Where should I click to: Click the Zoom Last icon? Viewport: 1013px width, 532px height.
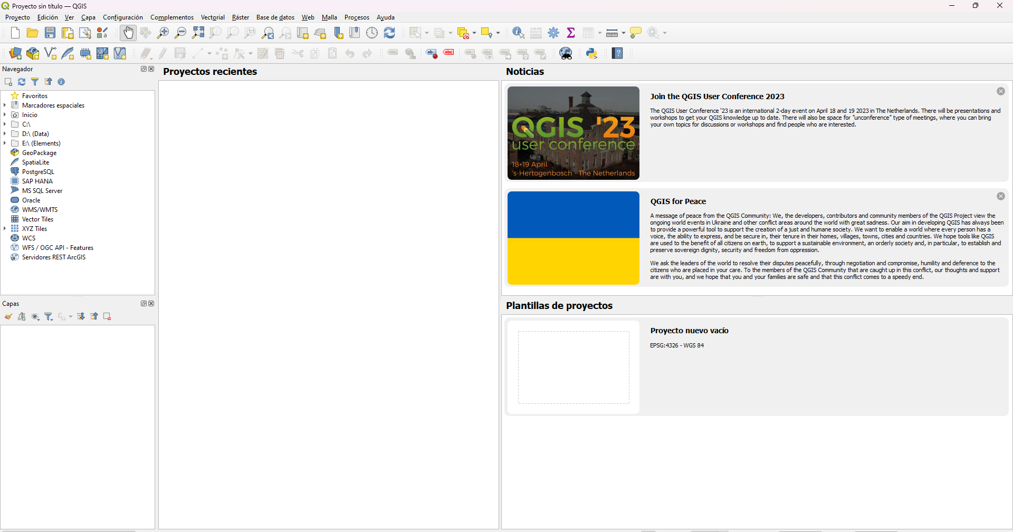click(x=268, y=33)
